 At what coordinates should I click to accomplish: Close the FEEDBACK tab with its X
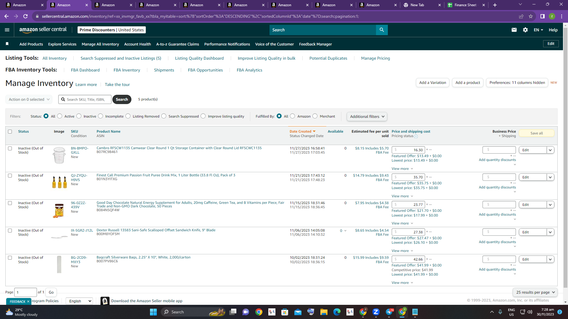[x=28, y=301]
